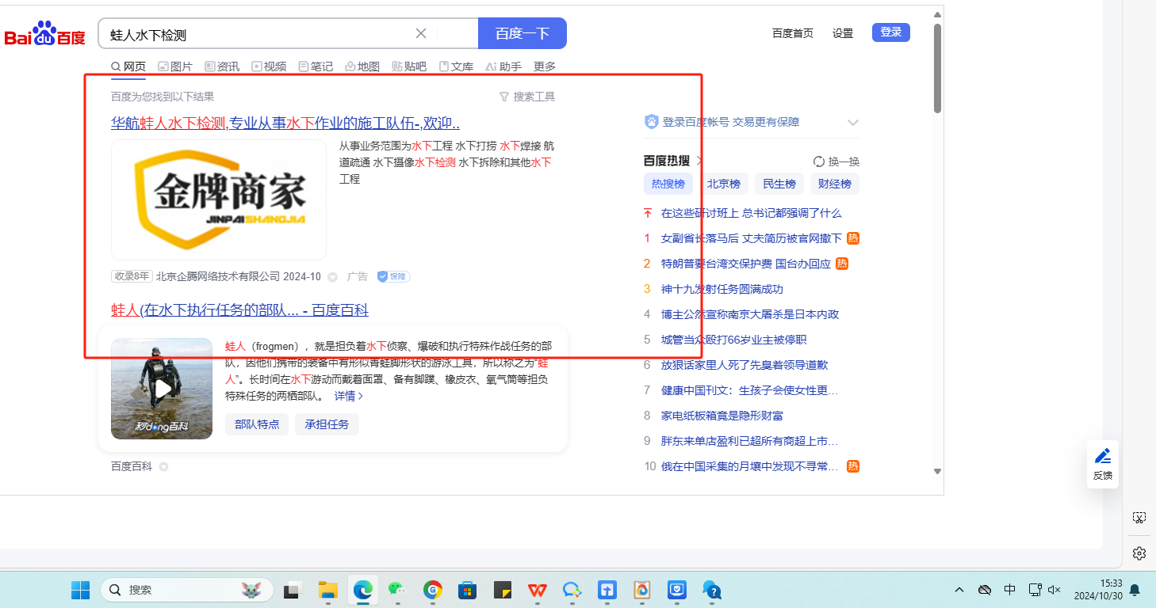The image size is (1156, 608).
Task: Expand the 更多 search categories
Action: click(544, 66)
